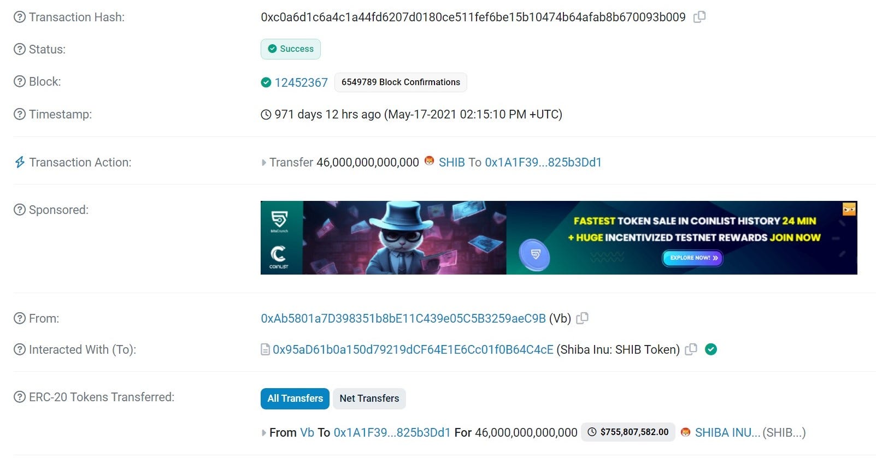Open block 12452367
The image size is (876, 464).
coord(301,82)
